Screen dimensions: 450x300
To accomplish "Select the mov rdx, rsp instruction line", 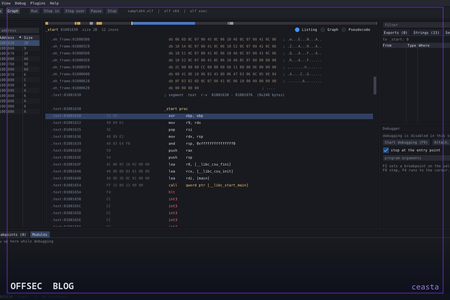I will 209,137.
